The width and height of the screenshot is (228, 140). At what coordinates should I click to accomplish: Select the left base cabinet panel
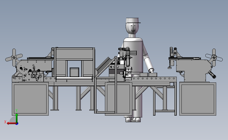click(30, 99)
